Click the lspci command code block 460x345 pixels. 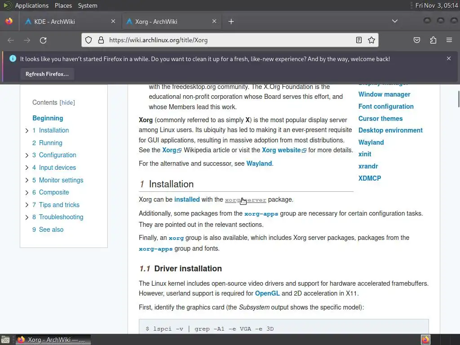click(284, 327)
